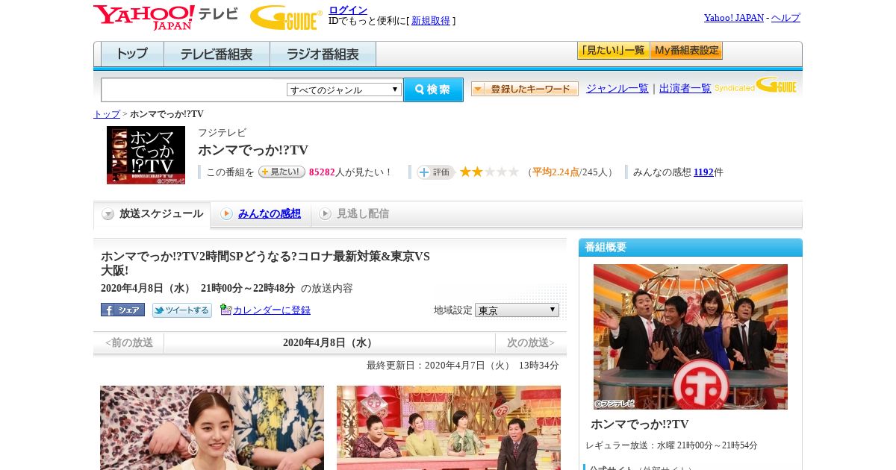
Task: Open the ジャンル一覧 link
Action: 617,89
